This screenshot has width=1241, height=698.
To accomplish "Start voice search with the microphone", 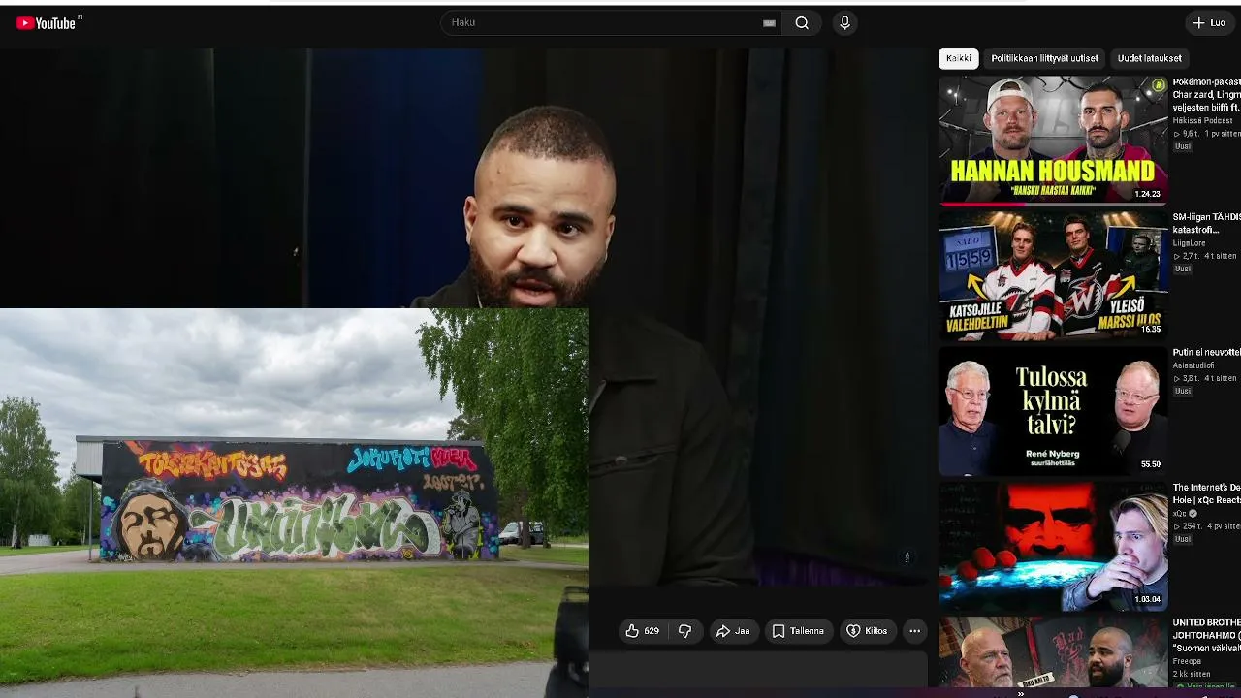I will pos(844,23).
